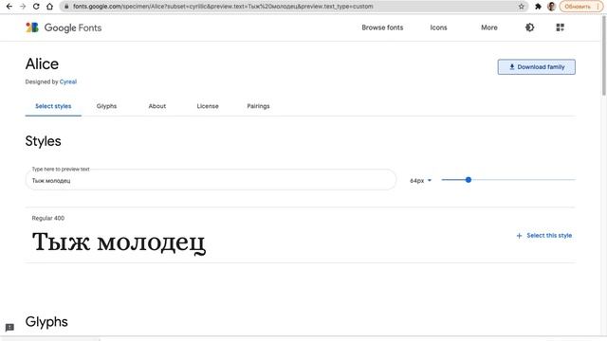The height and width of the screenshot is (341, 607).
Task: Open Browse fonts in the header
Action: pos(382,27)
